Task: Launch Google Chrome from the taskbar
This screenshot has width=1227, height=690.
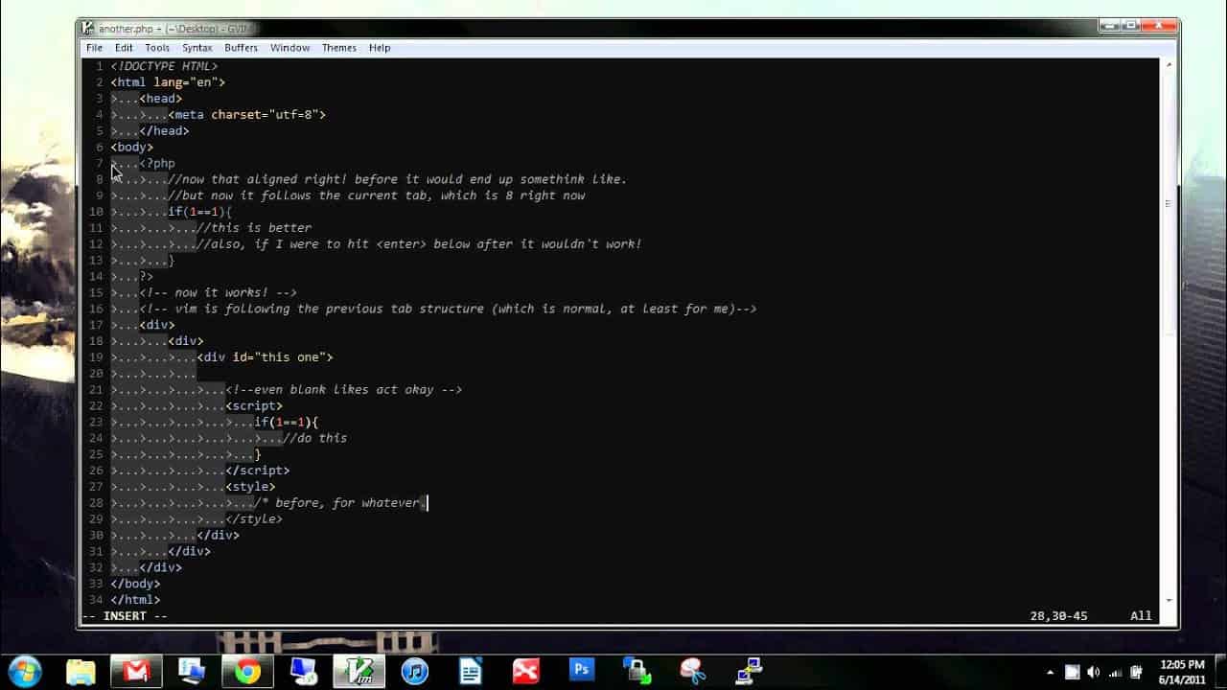Action: [x=247, y=672]
